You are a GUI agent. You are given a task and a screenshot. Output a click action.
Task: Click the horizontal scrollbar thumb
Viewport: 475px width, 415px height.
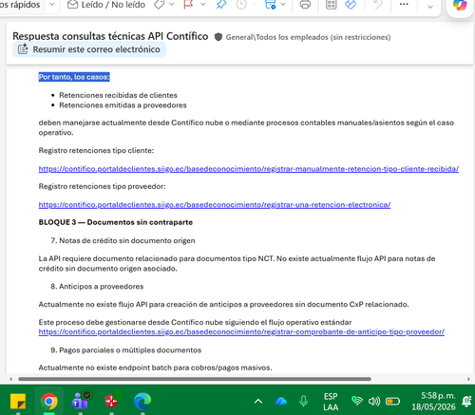pos(195,379)
